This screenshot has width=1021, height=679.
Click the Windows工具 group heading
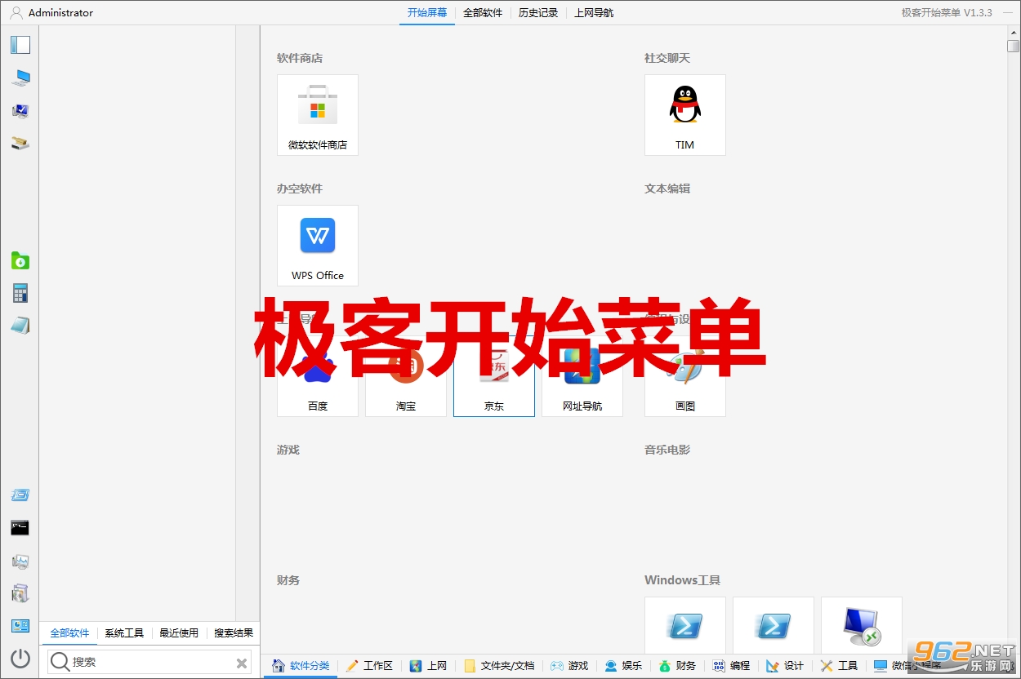coord(682,580)
